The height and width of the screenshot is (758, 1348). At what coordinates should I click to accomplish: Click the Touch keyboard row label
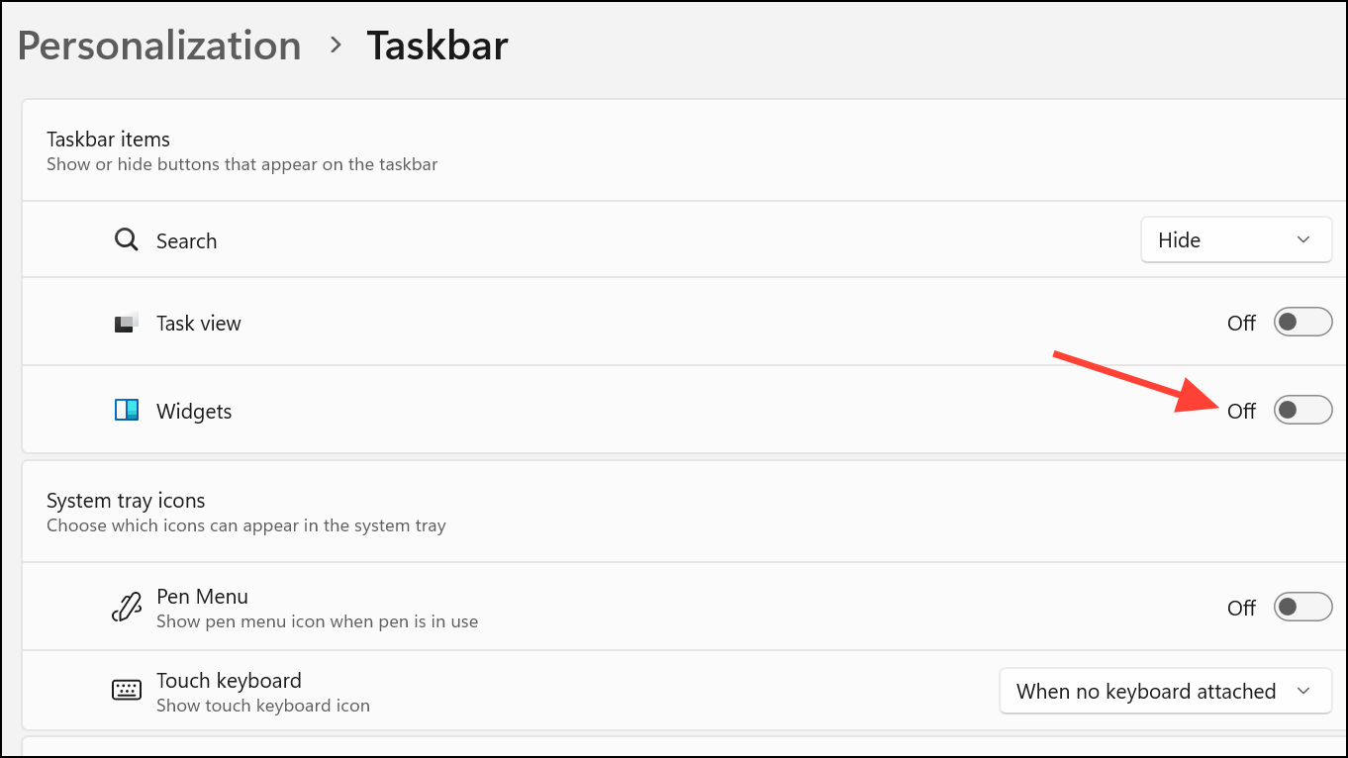click(x=229, y=681)
